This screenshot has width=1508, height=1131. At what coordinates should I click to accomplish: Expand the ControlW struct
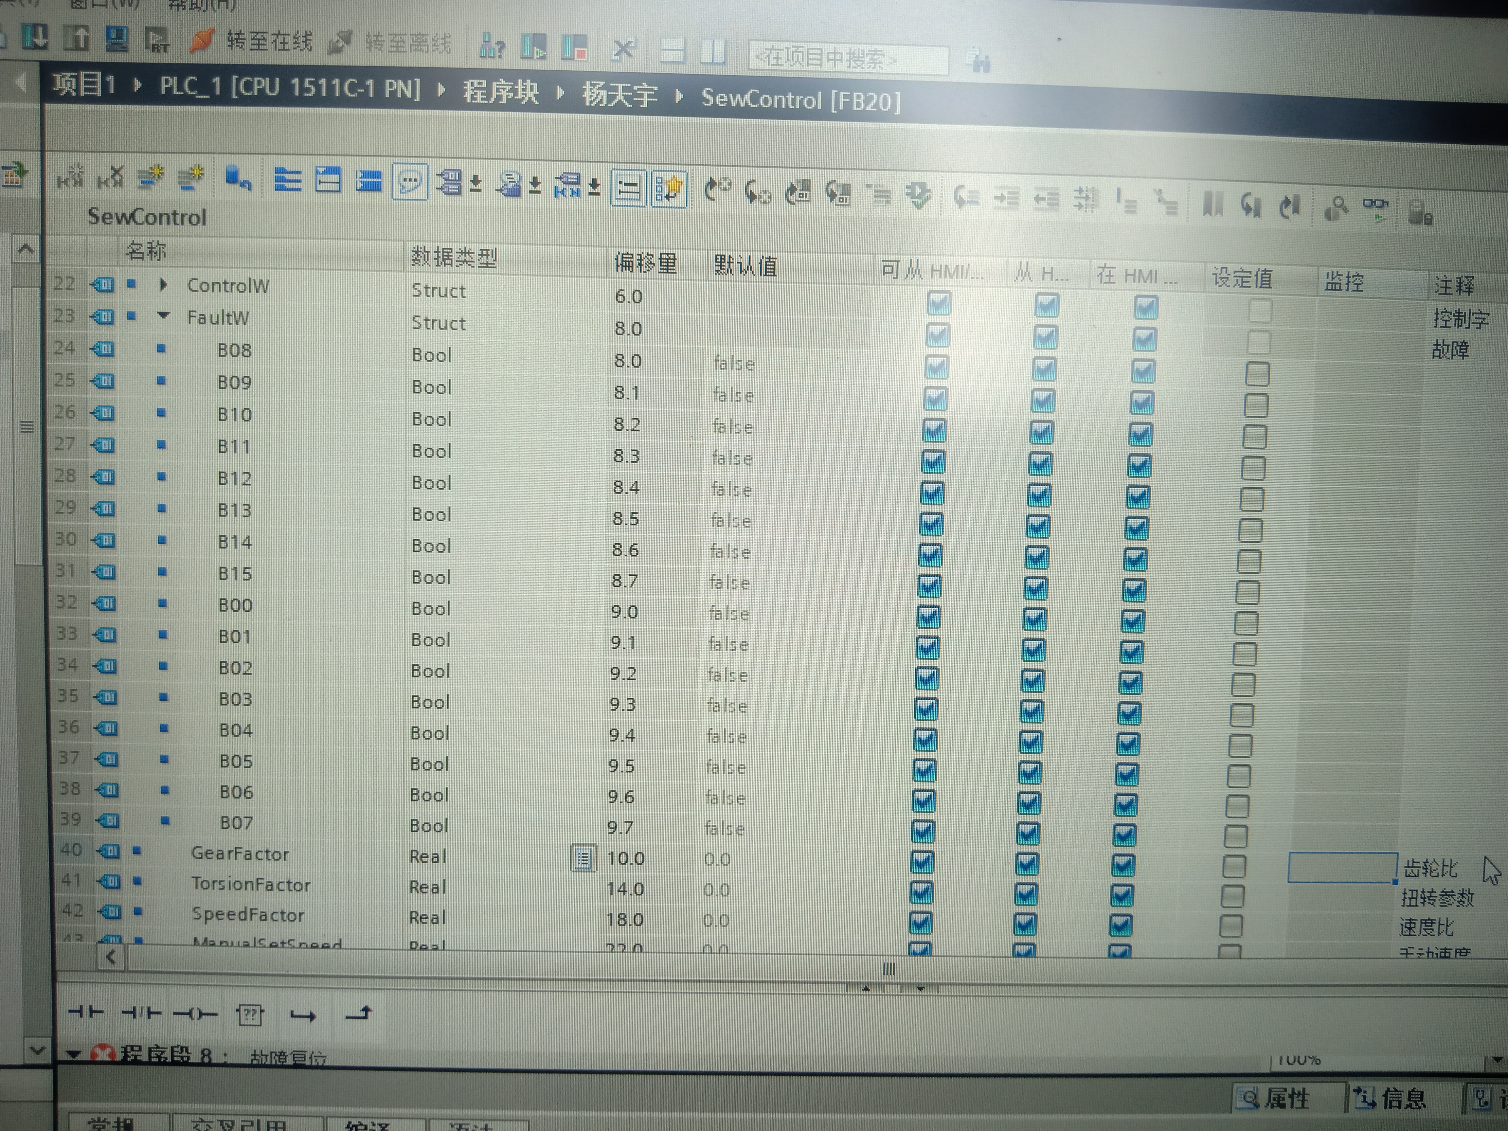tap(163, 285)
